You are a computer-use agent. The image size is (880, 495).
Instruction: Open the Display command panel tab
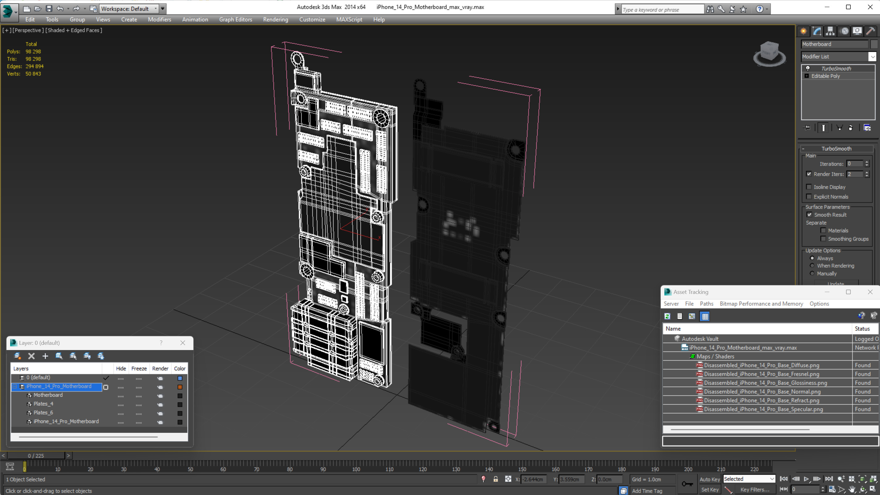(857, 31)
